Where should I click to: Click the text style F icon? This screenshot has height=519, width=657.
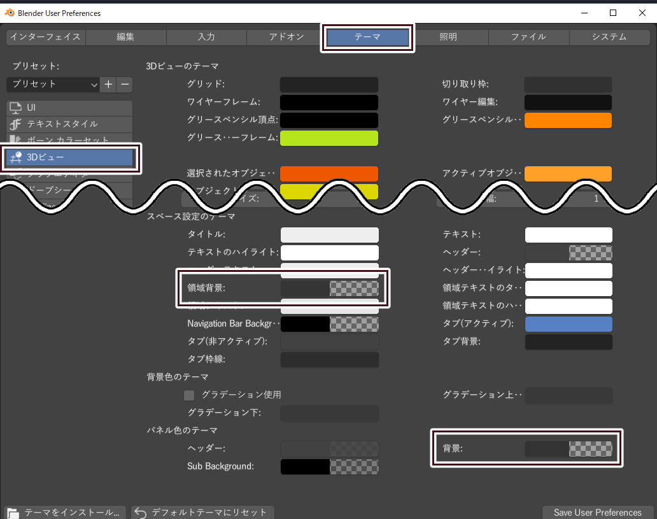pyautogui.click(x=15, y=124)
